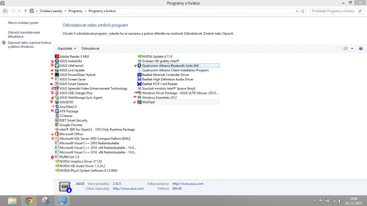The width and height of the screenshot is (367, 206).
Task: Click the ASUSDVD program icon
Action: click(x=57, y=102)
